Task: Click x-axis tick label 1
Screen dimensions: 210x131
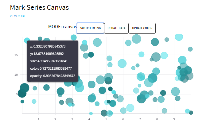Action: pos(38,119)
